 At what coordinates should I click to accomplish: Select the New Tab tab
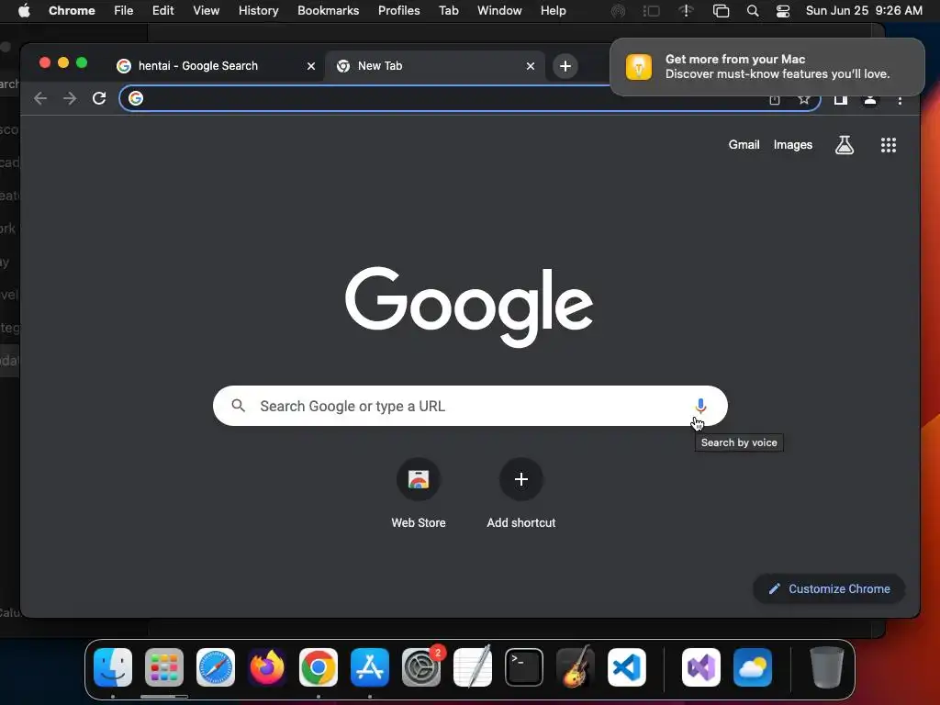tap(435, 66)
